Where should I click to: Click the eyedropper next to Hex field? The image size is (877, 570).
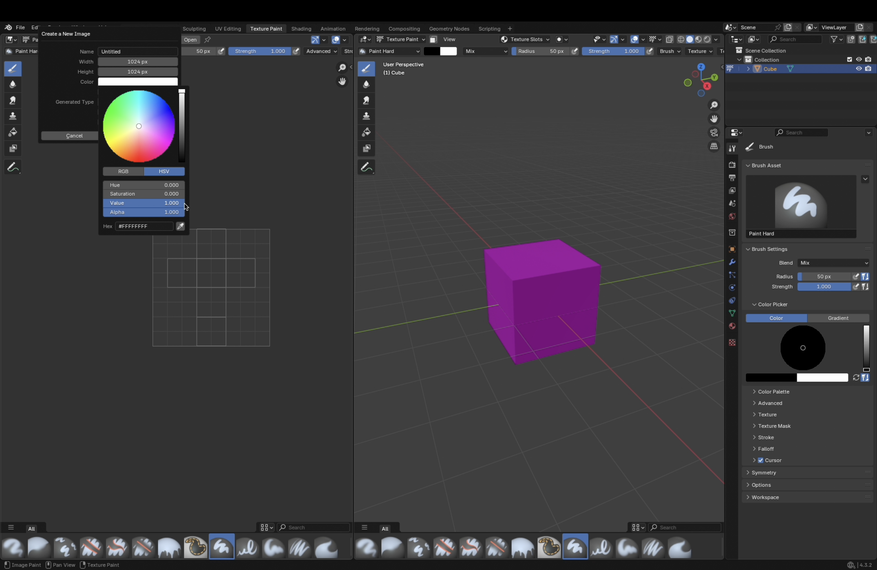[x=181, y=226]
